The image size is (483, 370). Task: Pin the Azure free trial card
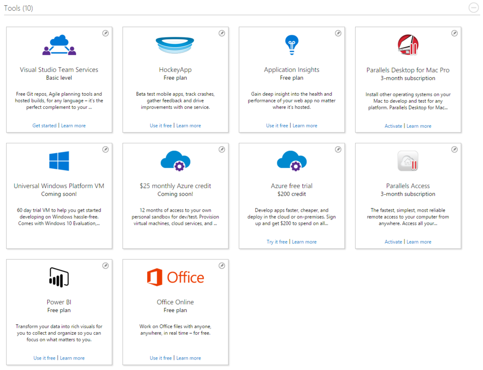point(338,149)
